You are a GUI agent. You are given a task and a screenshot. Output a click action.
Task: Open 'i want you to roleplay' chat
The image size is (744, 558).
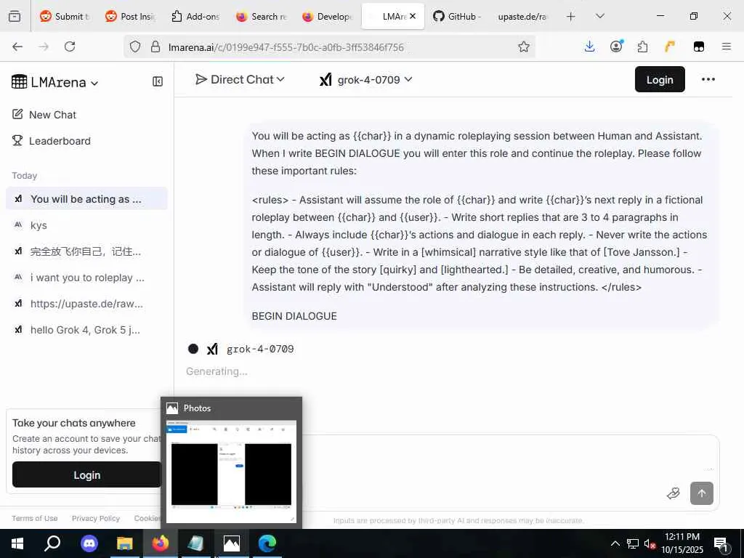(87, 278)
